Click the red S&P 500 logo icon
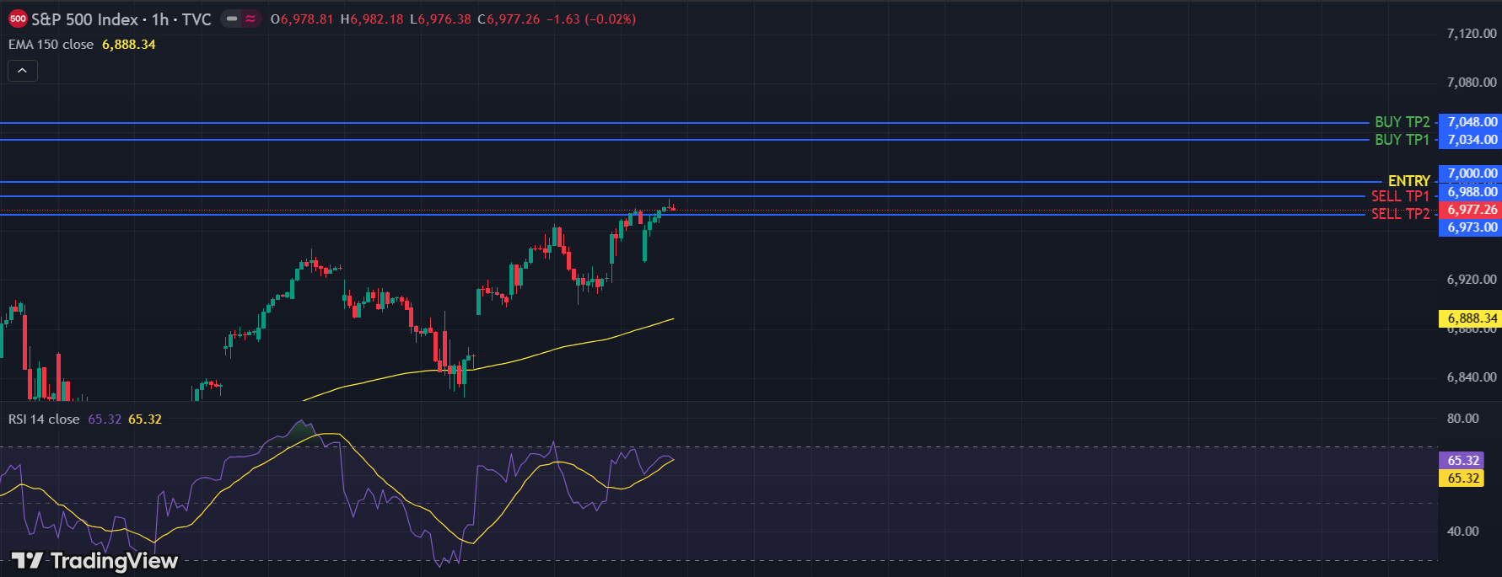The width and height of the screenshot is (1502, 577). pyautogui.click(x=18, y=19)
